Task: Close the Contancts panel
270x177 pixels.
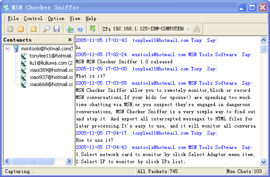Action: pyautogui.click(x=70, y=40)
